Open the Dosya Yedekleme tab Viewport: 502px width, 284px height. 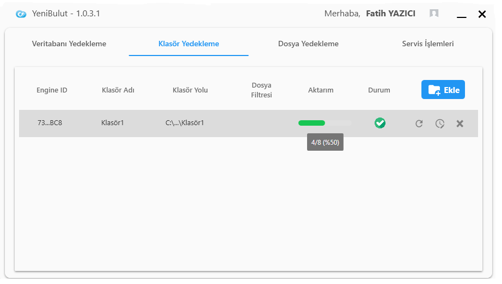coord(308,44)
